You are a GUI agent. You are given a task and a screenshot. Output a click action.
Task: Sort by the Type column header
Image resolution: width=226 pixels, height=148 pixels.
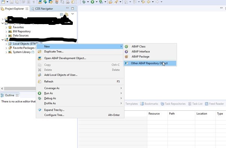(x=221, y=114)
